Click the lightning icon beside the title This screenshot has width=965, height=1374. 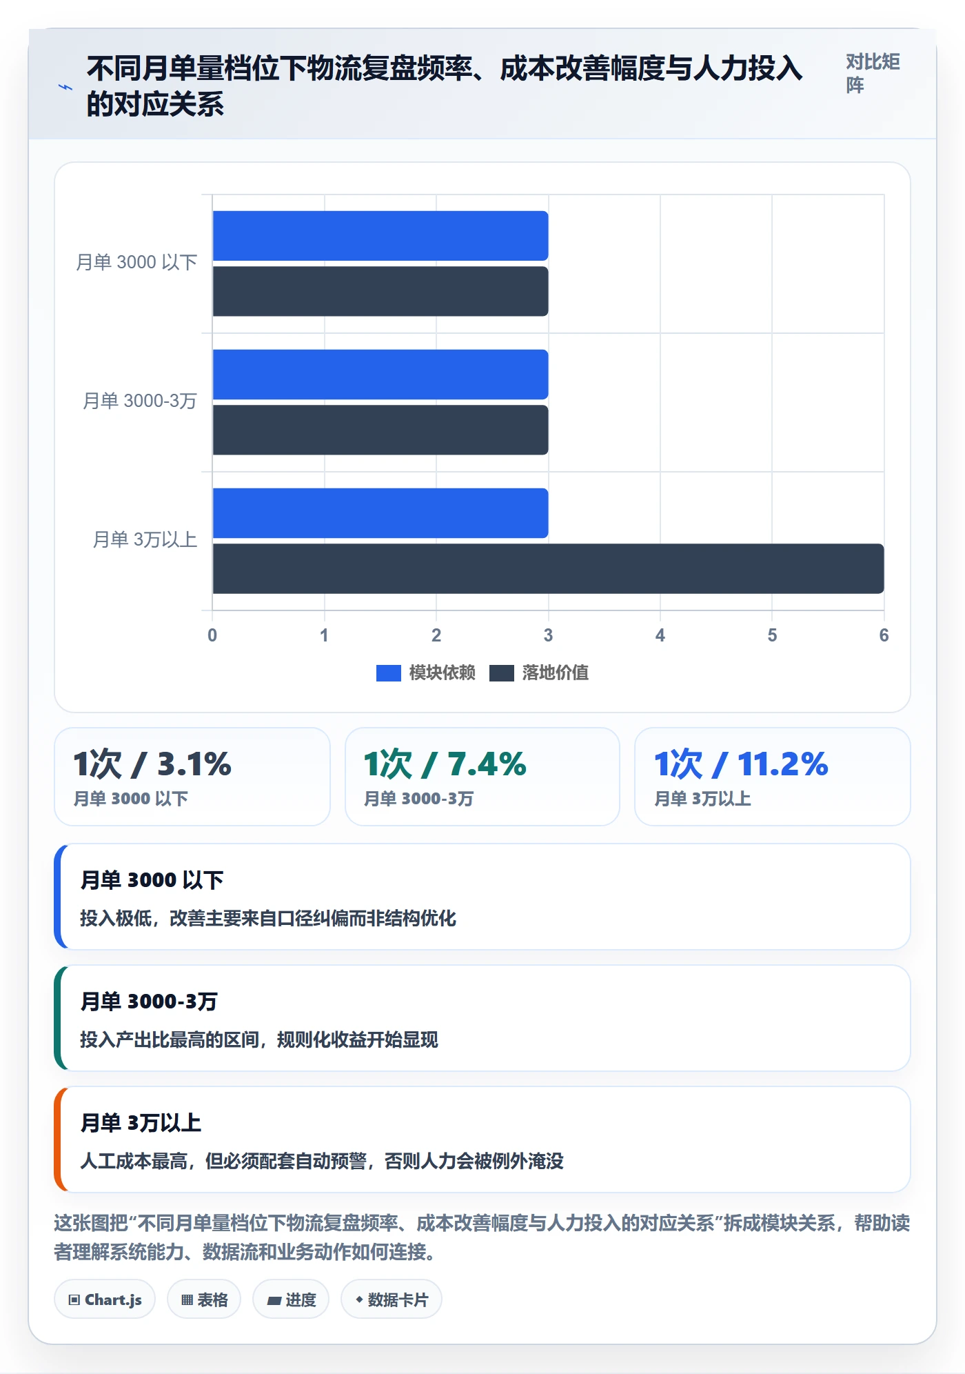click(x=65, y=88)
